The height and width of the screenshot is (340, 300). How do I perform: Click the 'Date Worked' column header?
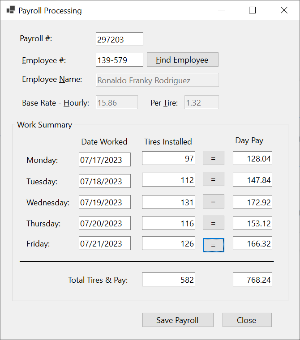[104, 142]
